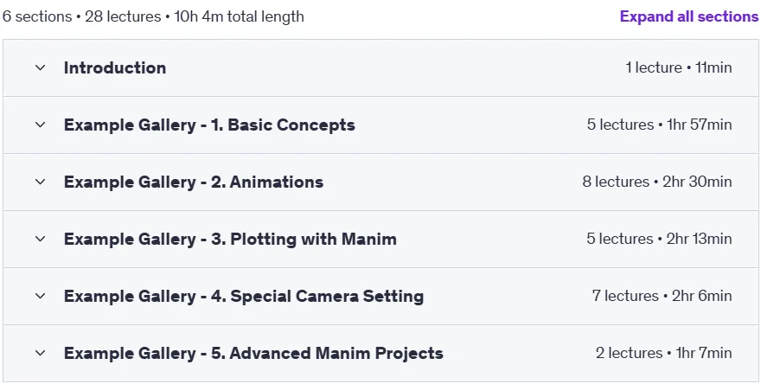Click '2 lectures • 1hr 7min' info
The height and width of the screenshot is (384, 761).
(664, 354)
